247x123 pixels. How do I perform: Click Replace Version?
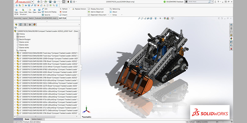pos(79,9)
